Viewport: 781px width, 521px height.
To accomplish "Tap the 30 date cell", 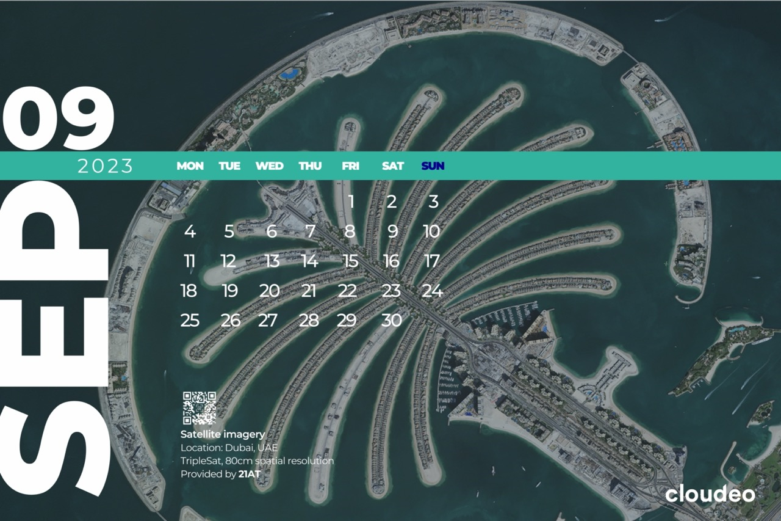I will (x=391, y=321).
